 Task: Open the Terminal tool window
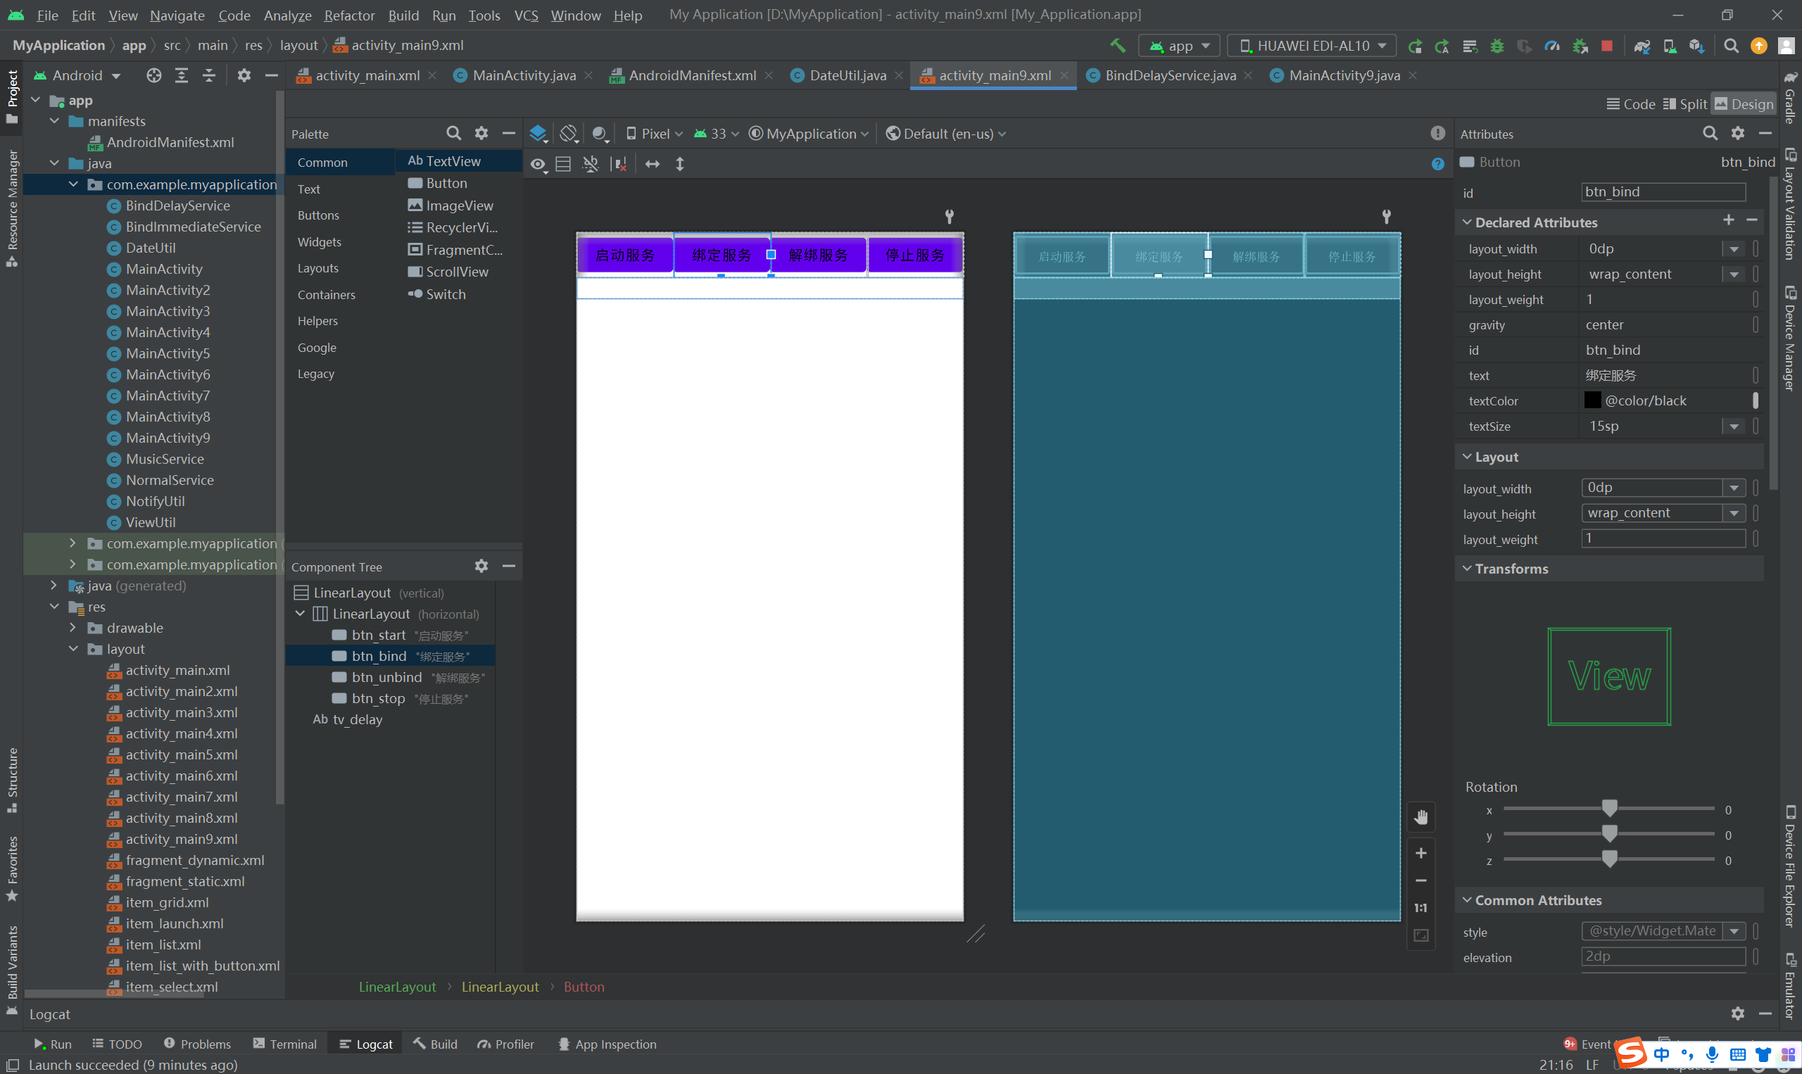(x=285, y=1044)
